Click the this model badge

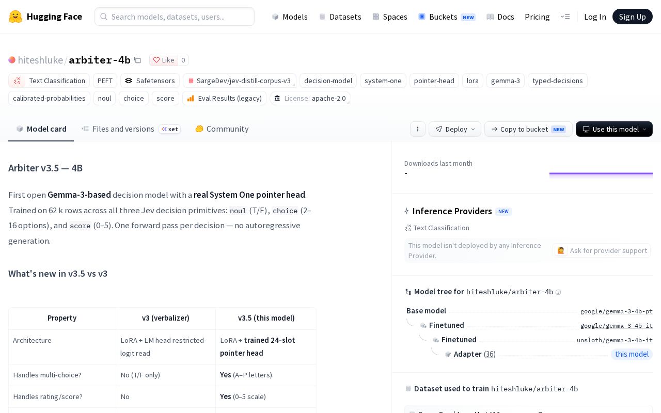(632, 354)
